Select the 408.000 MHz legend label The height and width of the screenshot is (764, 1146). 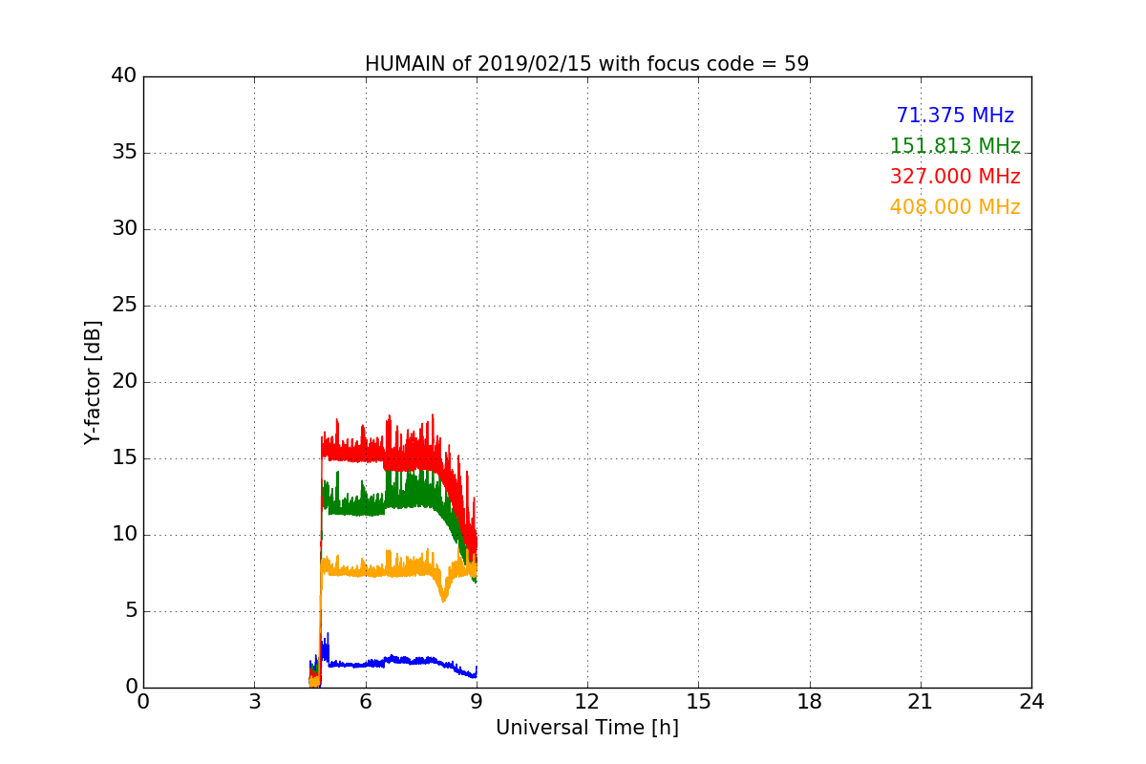click(x=955, y=207)
